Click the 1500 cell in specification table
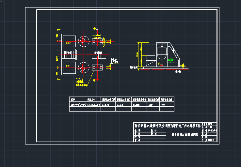Screen dimensions: 241x167 pyautogui.click(x=151, y=105)
